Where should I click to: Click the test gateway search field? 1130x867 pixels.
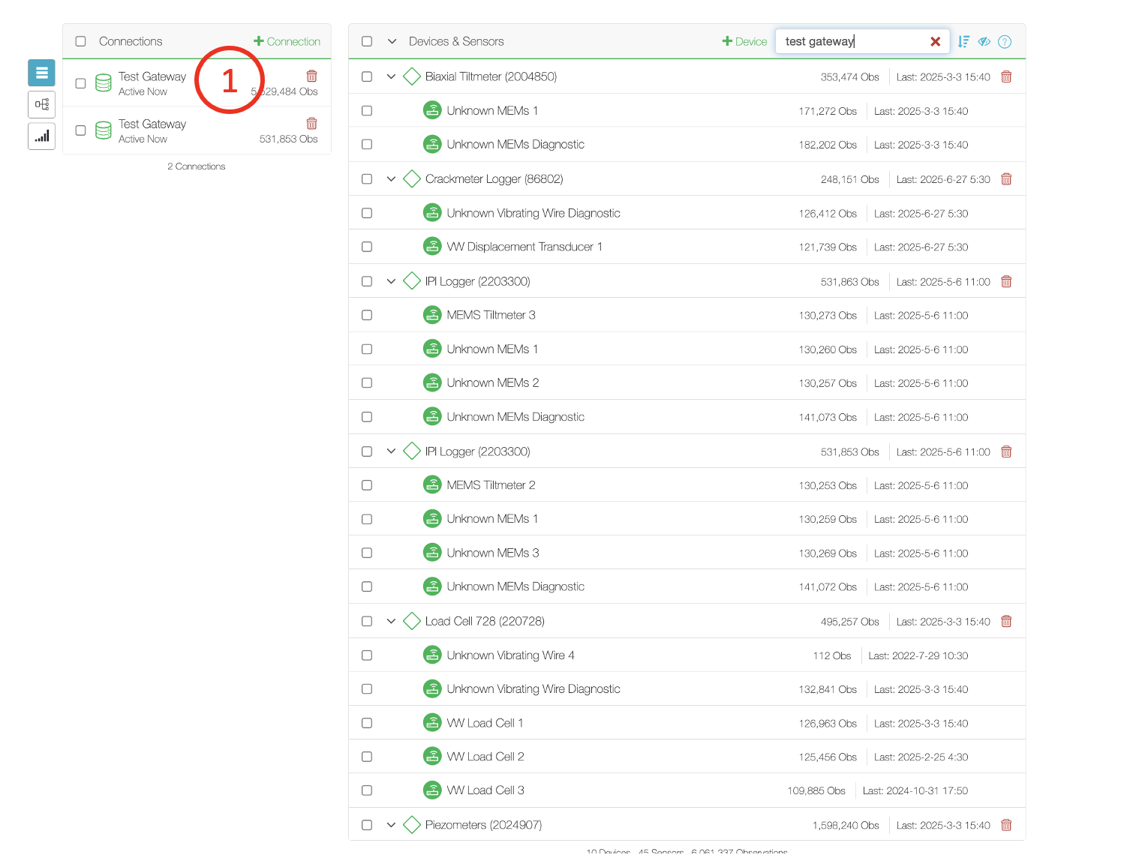click(852, 41)
